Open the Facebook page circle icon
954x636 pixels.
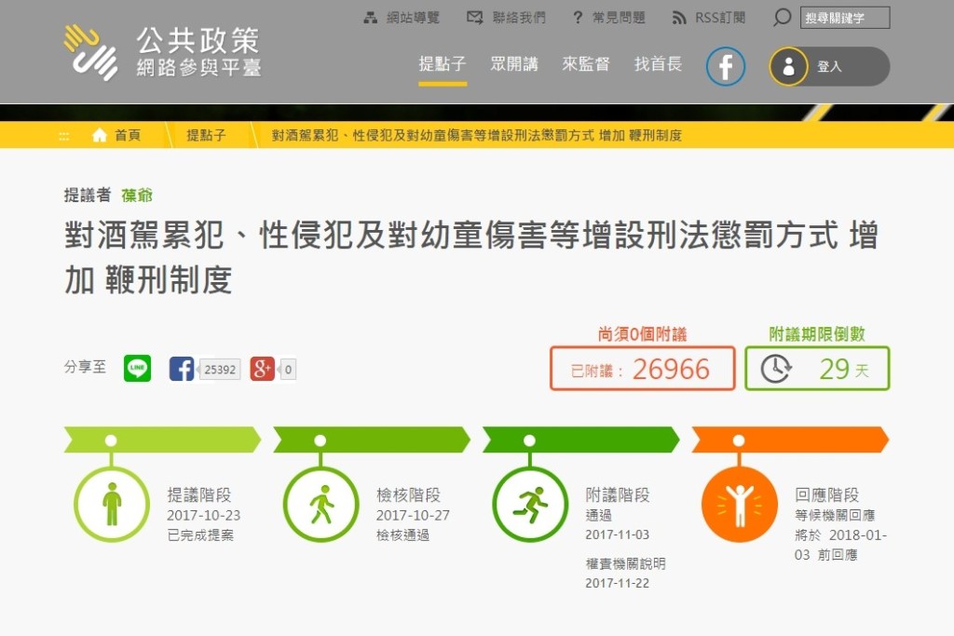725,66
